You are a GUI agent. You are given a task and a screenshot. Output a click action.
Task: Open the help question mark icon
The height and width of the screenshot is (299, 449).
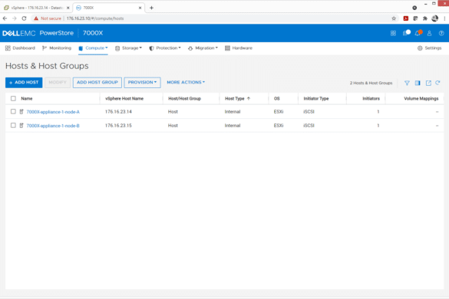(x=441, y=34)
